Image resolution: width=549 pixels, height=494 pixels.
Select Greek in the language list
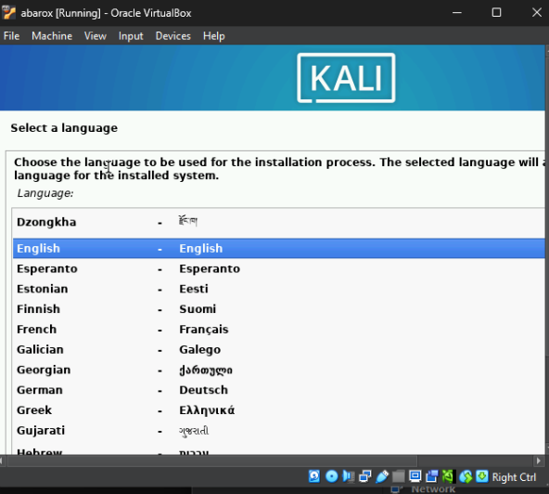[x=279, y=410]
